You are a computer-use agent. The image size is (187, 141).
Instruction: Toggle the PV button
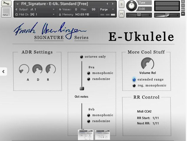(x=183, y=14)
